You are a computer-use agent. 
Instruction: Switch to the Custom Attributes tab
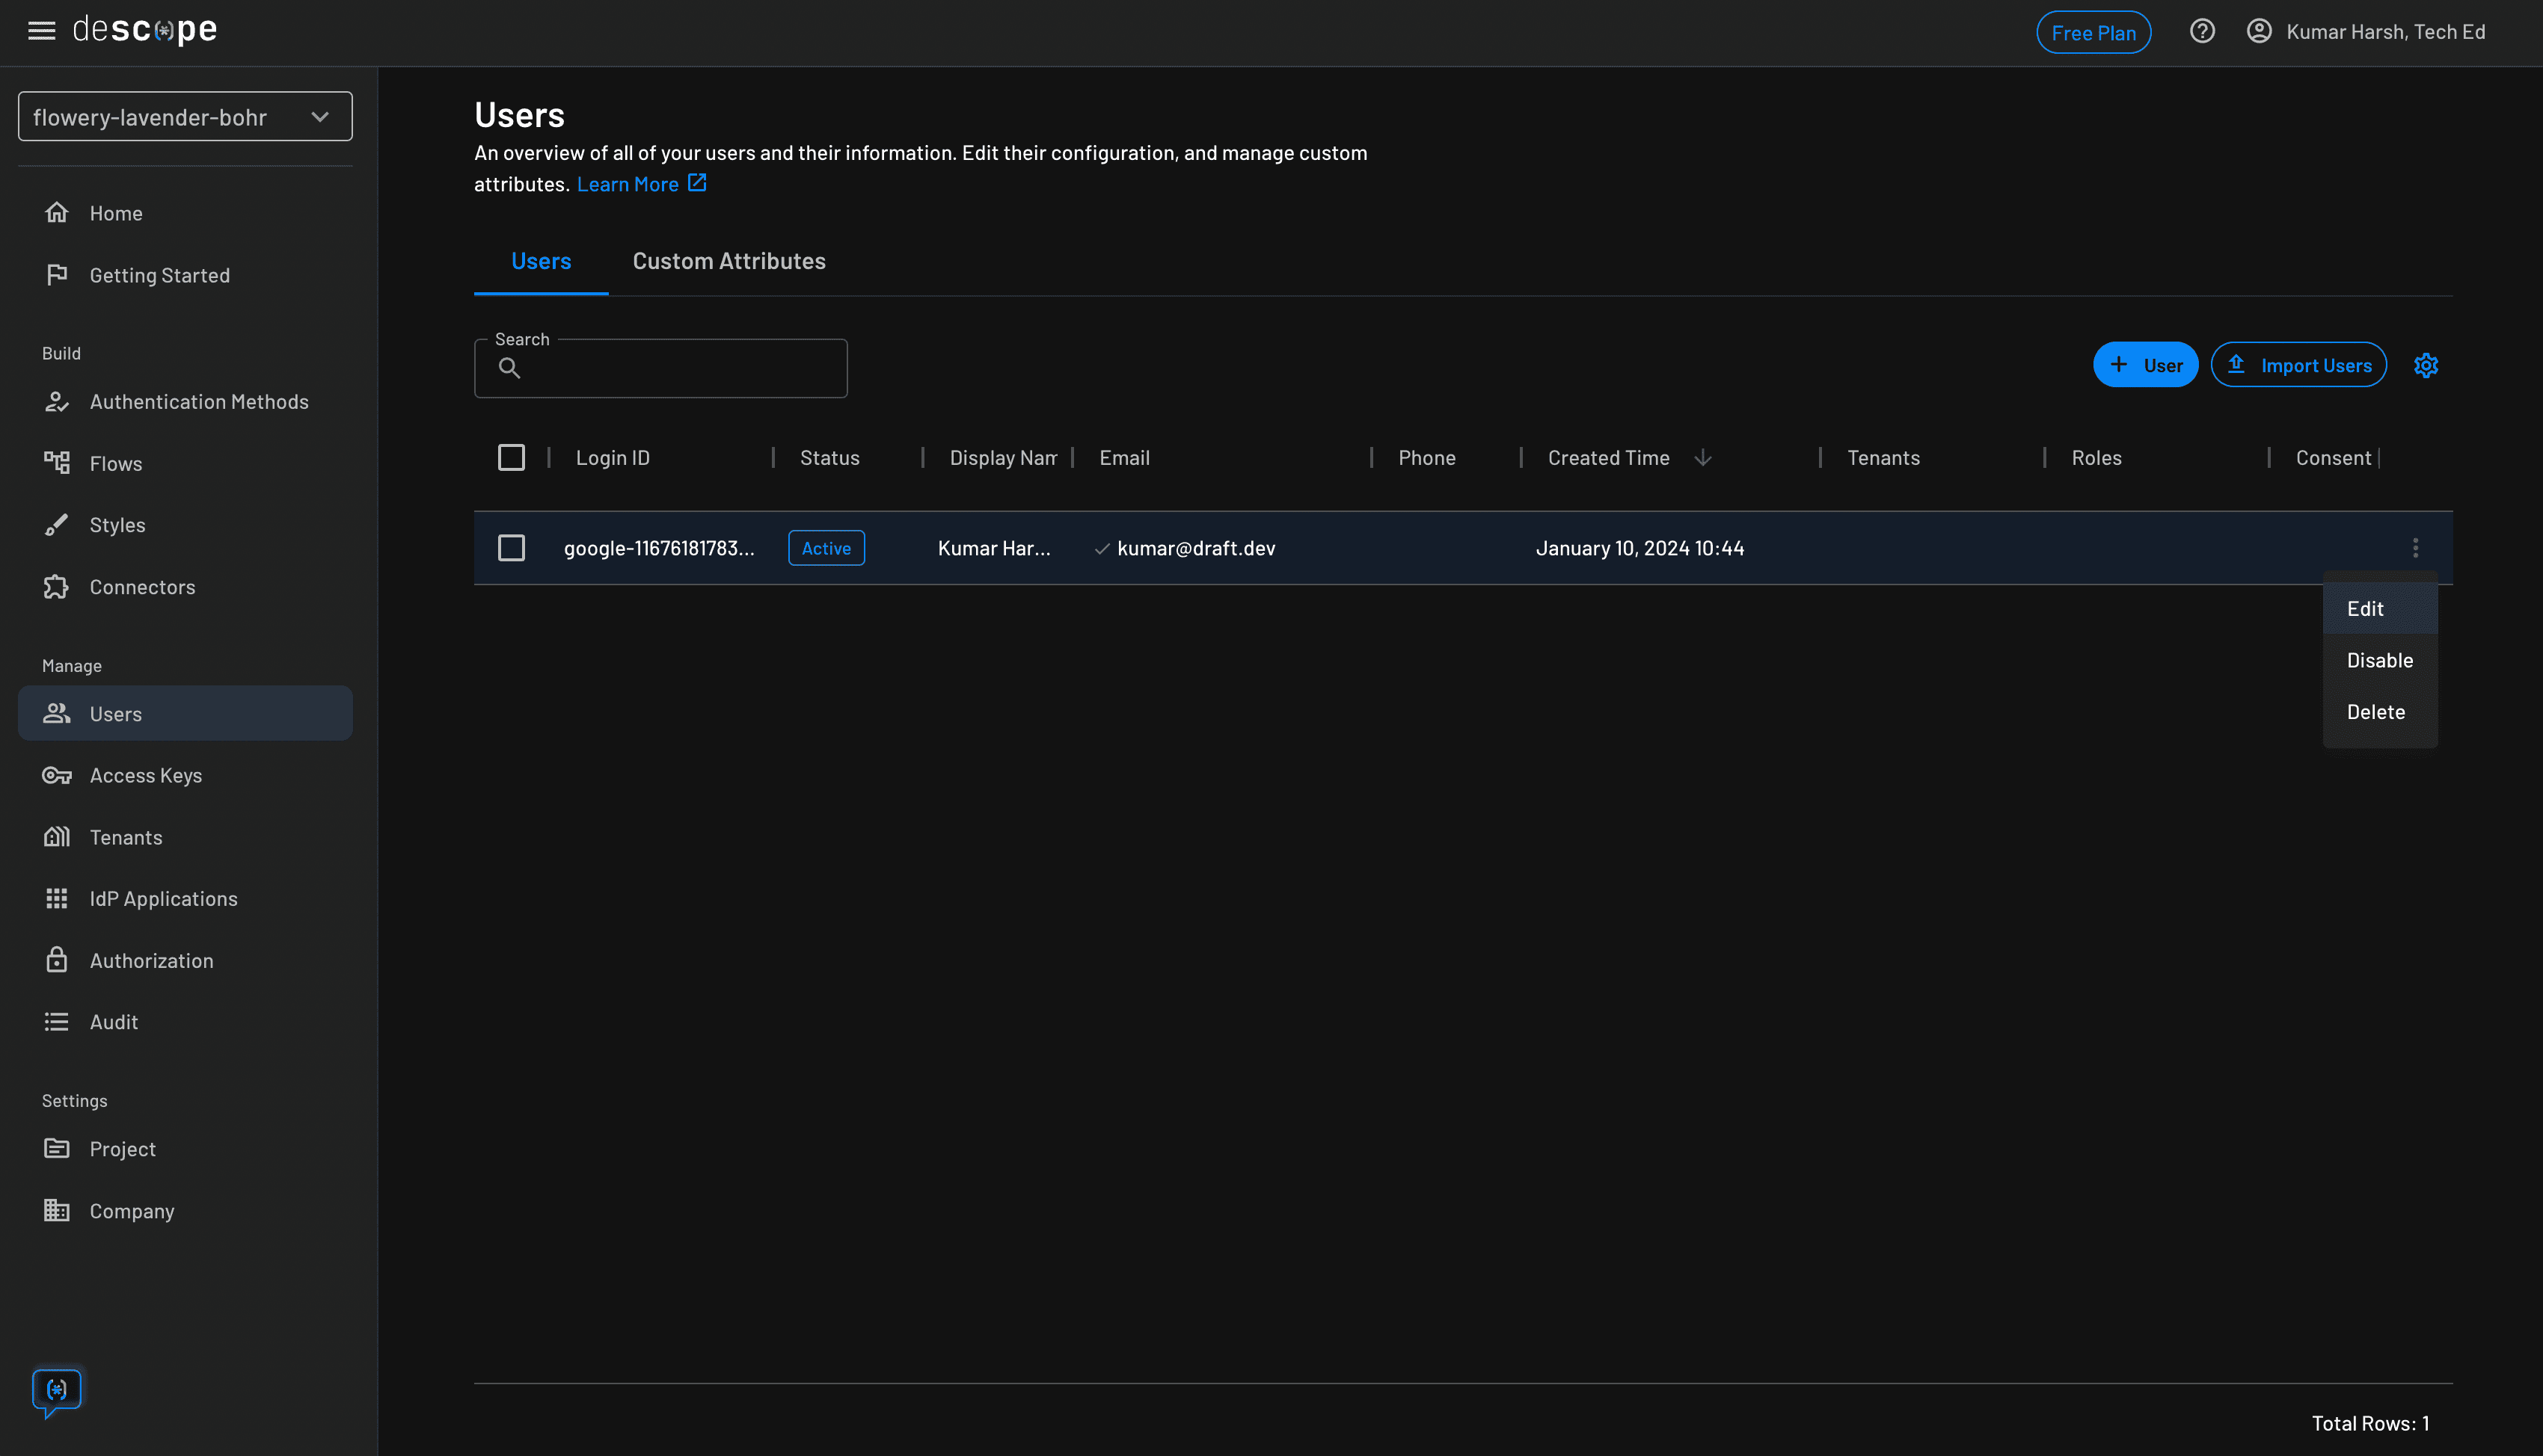tap(728, 261)
